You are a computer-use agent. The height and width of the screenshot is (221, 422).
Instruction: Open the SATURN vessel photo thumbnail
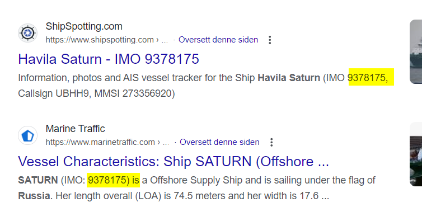pos(416,154)
